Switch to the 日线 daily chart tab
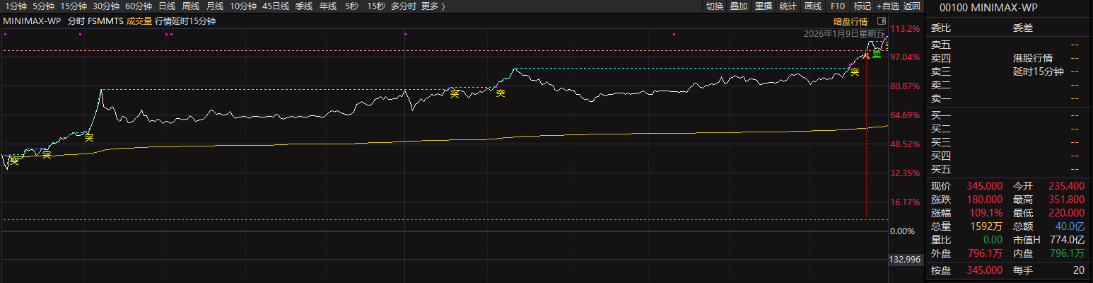Screen dimensions: 1093x283 pyautogui.click(x=167, y=6)
